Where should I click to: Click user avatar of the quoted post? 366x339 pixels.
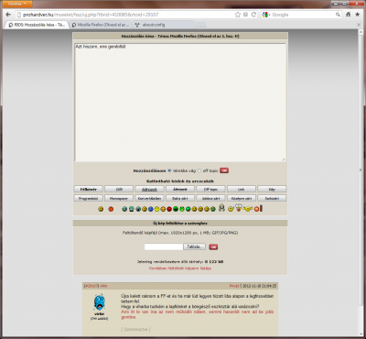pyautogui.click(x=100, y=302)
